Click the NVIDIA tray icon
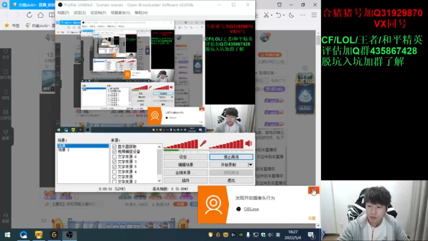This screenshot has width=428, height=241. (x=240, y=235)
